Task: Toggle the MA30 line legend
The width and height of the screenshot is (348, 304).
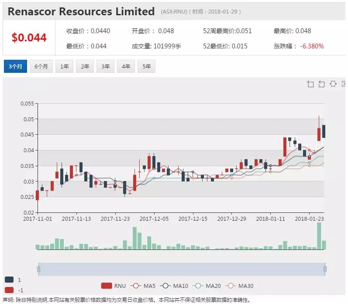Action: click(239, 286)
